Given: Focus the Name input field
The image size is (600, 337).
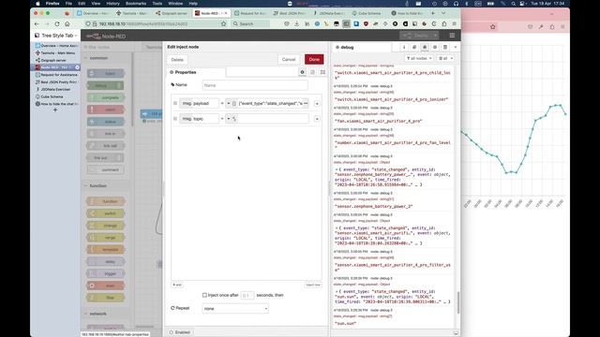Looking at the screenshot, I should point(255,85).
